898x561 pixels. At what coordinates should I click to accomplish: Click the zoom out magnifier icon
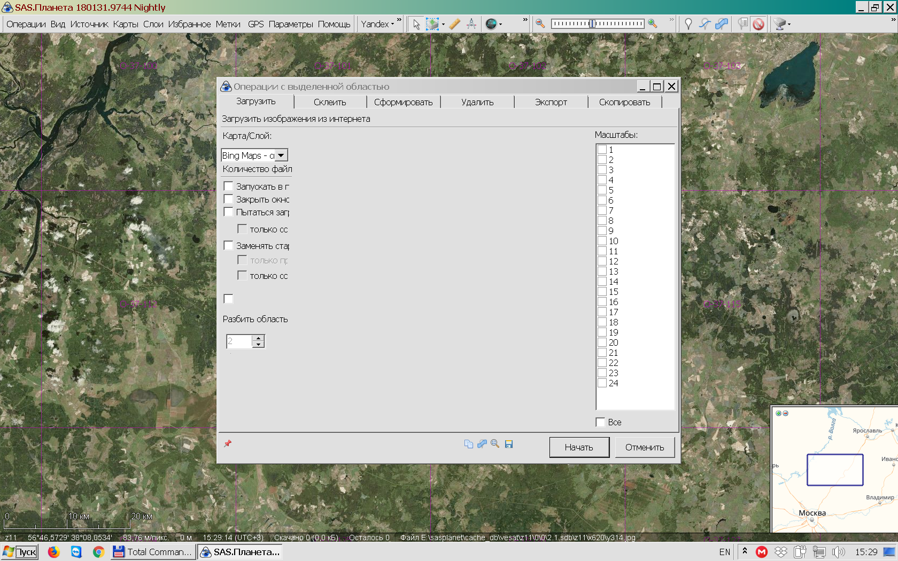(x=540, y=24)
